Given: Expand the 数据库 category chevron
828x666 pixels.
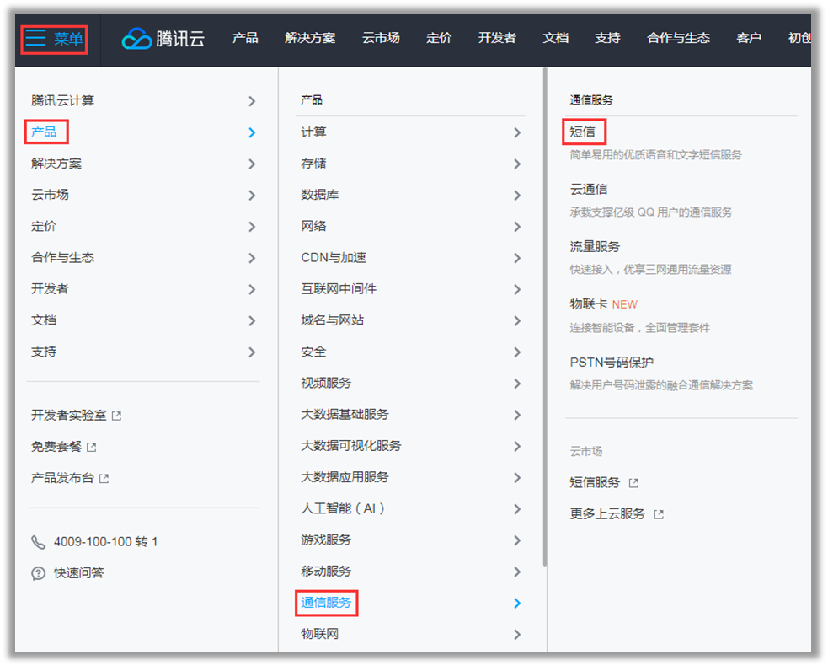Looking at the screenshot, I should tap(517, 194).
